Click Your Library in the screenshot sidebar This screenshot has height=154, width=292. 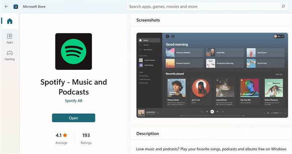tap(146, 50)
